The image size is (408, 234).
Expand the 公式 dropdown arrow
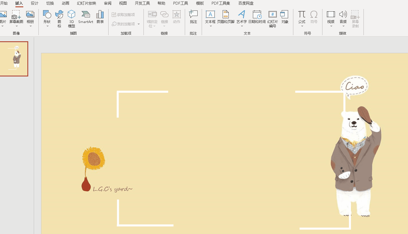click(x=302, y=26)
